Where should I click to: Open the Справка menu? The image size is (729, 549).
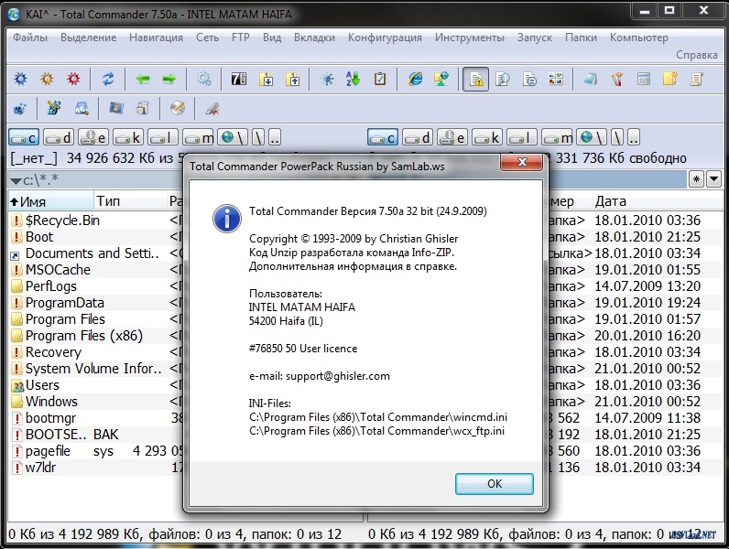point(697,55)
